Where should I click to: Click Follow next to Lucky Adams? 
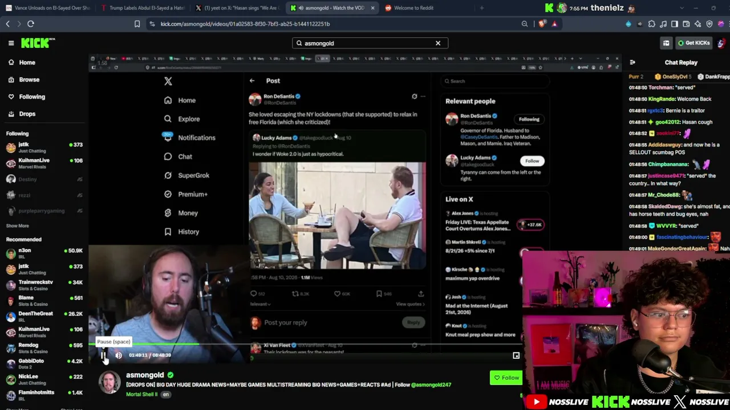point(532,161)
